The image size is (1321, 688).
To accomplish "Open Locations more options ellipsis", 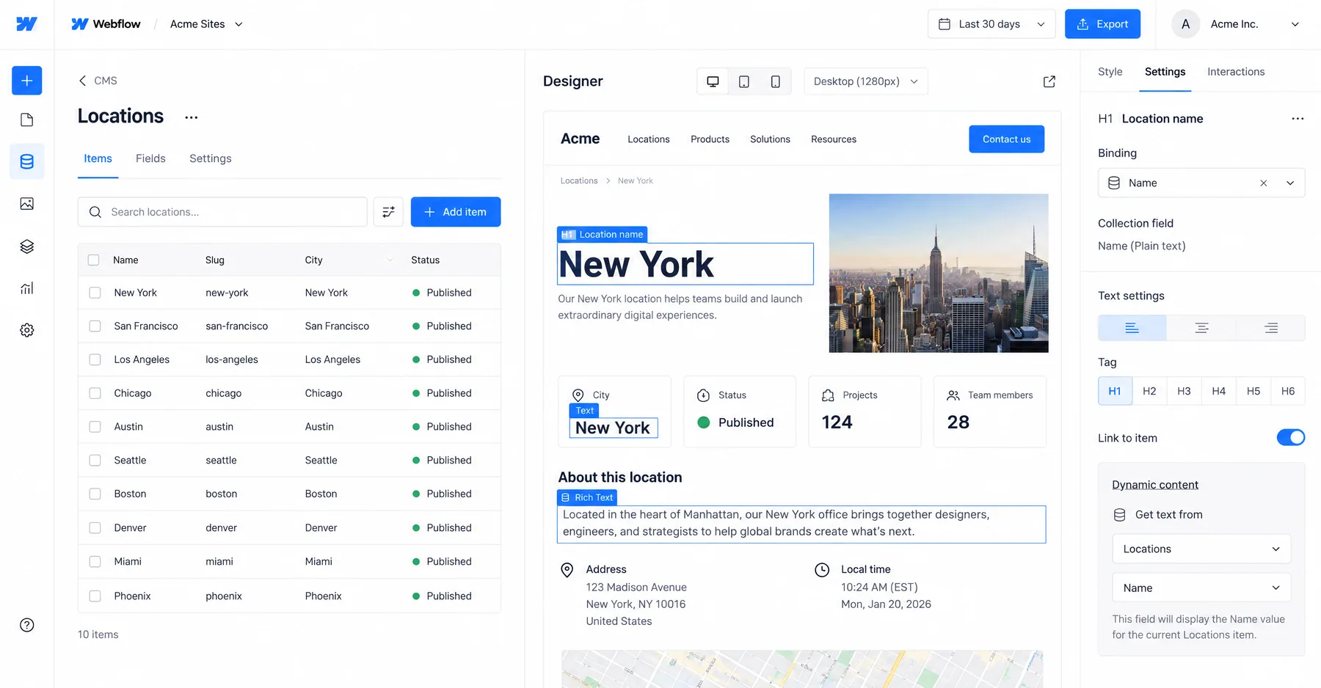I will [191, 117].
